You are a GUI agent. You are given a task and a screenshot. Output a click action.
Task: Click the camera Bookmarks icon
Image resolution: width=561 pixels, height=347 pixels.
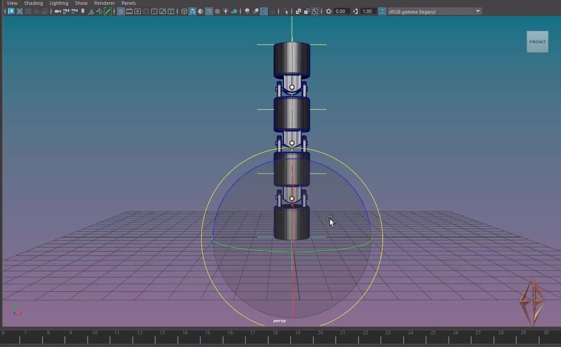83,11
